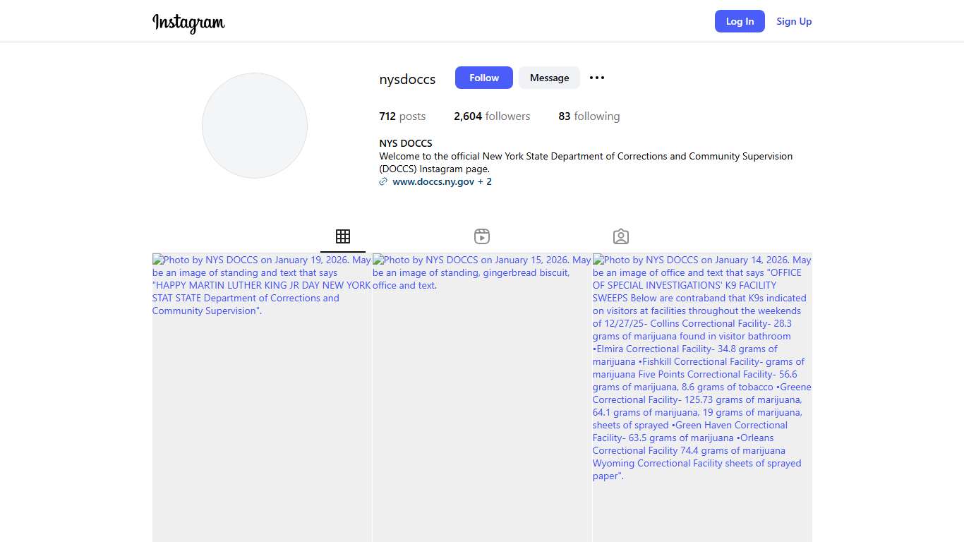Switch to the Posts grid tab
The width and height of the screenshot is (964, 542).
[343, 236]
